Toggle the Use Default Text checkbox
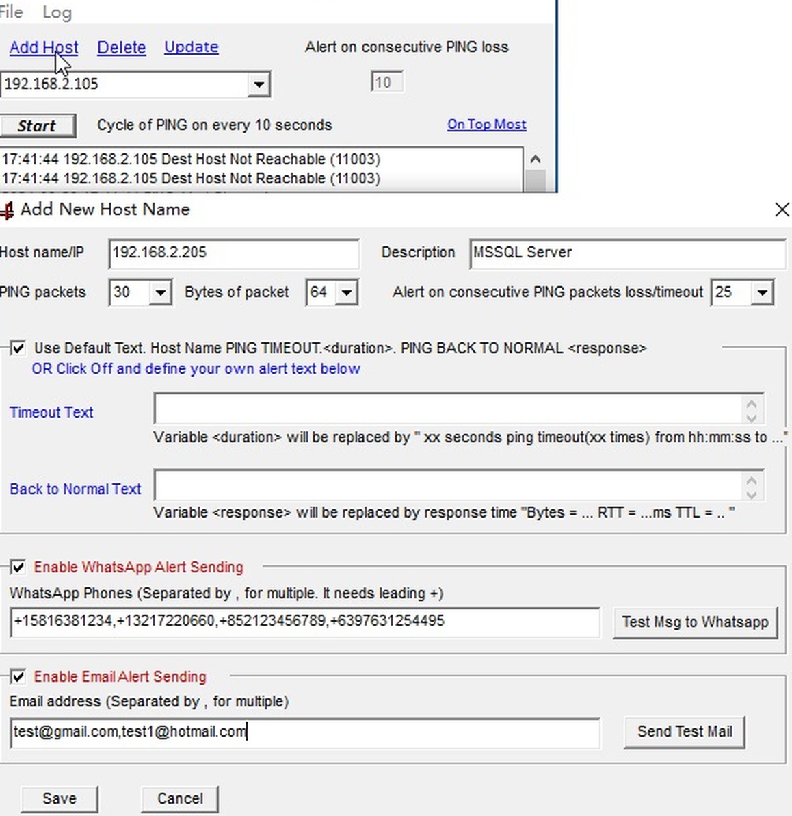The height and width of the screenshot is (816, 792). coord(18,348)
